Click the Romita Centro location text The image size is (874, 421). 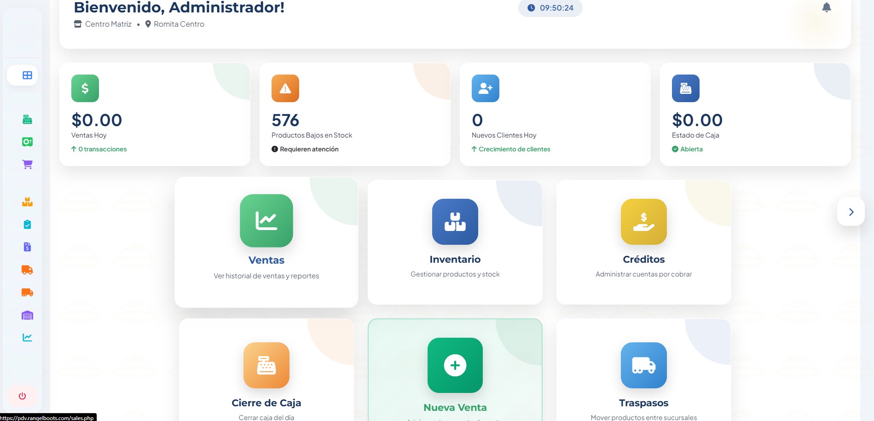point(179,24)
